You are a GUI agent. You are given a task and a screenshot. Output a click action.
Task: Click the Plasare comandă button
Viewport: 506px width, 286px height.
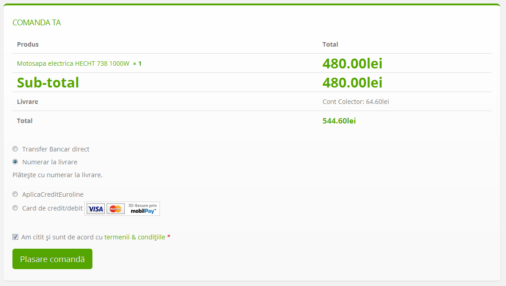click(52, 259)
